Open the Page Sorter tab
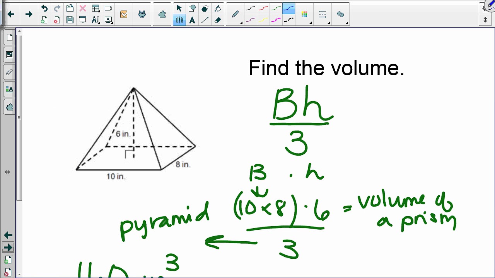 [10, 38]
